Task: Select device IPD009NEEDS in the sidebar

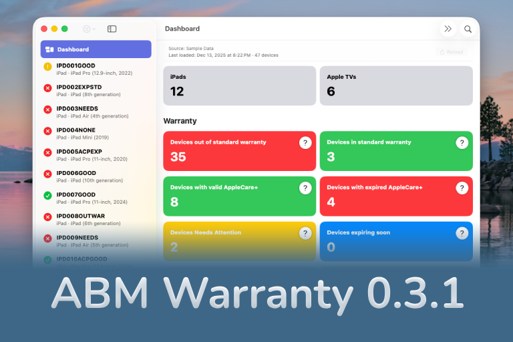Action: coord(96,241)
